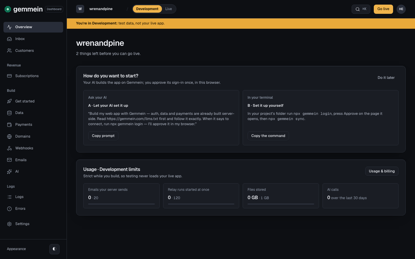Switch environment to Live
Viewport: 415px width, 259px height.
click(x=169, y=9)
